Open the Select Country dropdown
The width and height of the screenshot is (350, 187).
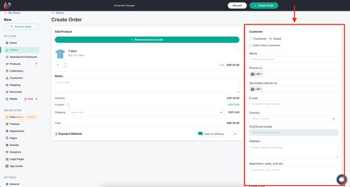(294, 118)
